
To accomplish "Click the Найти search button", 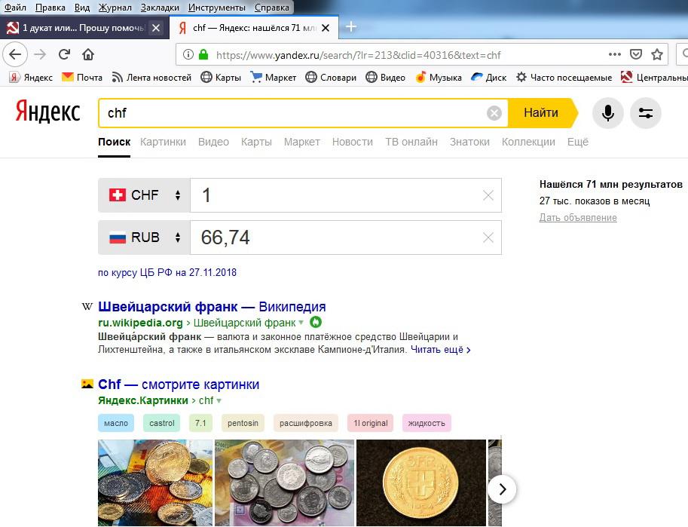I will click(x=543, y=113).
